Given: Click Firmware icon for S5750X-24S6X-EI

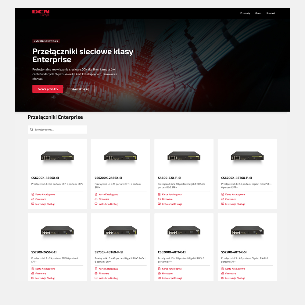Looking at the screenshot, I should coord(33,274).
